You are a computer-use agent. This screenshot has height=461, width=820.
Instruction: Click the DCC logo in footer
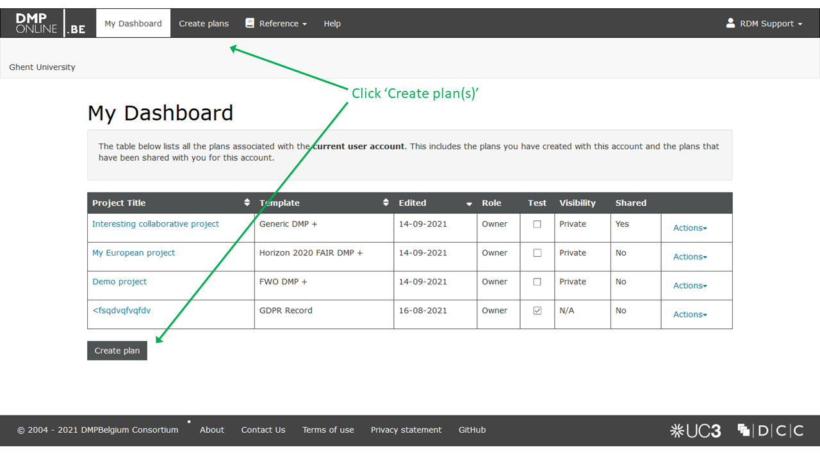[x=771, y=430]
